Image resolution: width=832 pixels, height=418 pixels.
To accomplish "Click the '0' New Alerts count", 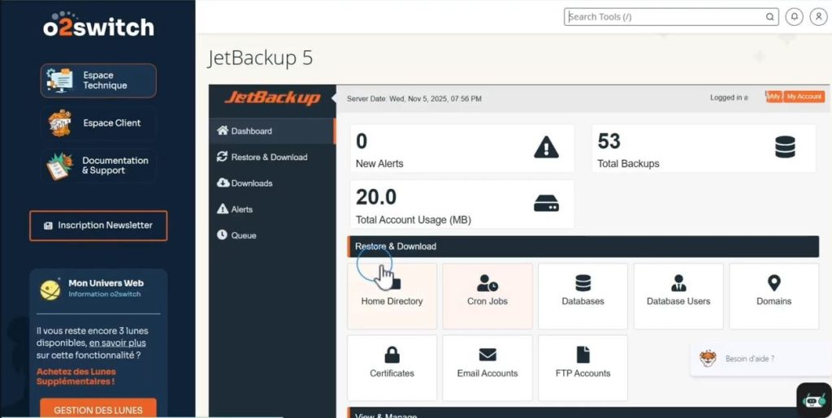I will coord(362,141).
